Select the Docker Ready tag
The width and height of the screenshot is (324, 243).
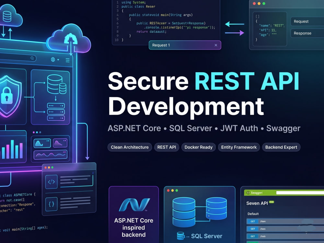coord(198,147)
